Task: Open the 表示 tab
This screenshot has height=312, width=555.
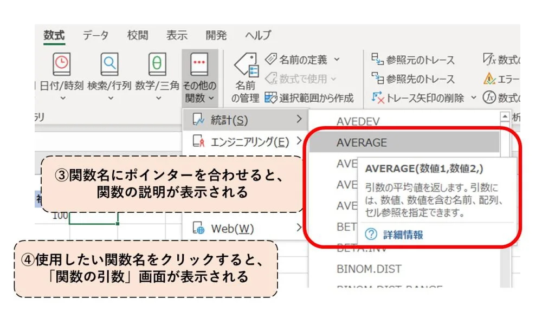Action: [x=177, y=35]
